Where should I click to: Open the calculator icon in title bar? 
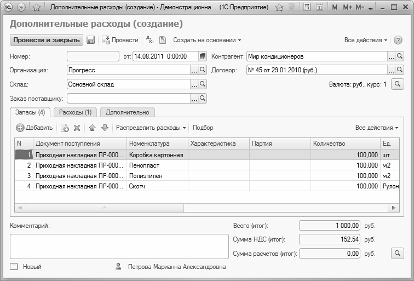[307, 7]
